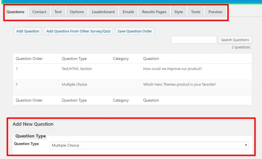
Task: Select the Hero Themes favorite question
Action: pos(179,85)
